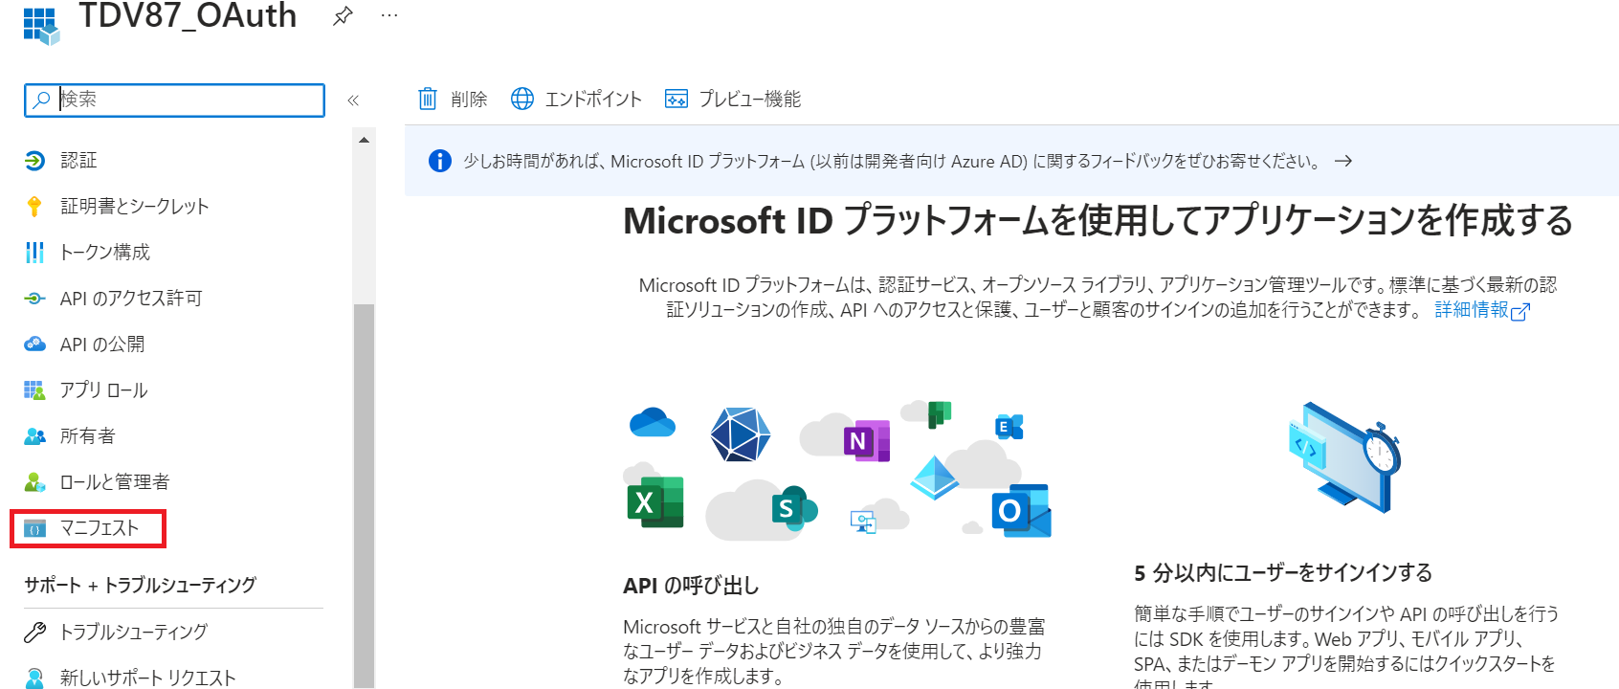Click the blue info icon in the banner
The image size is (1619, 689).
pos(440,161)
